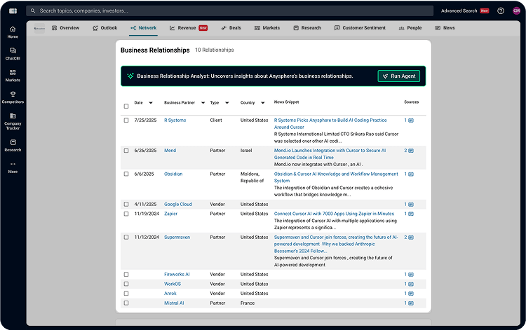Screen dimensions: 526x330
Task: Click the Run Agent button
Action: pyautogui.click(x=399, y=76)
